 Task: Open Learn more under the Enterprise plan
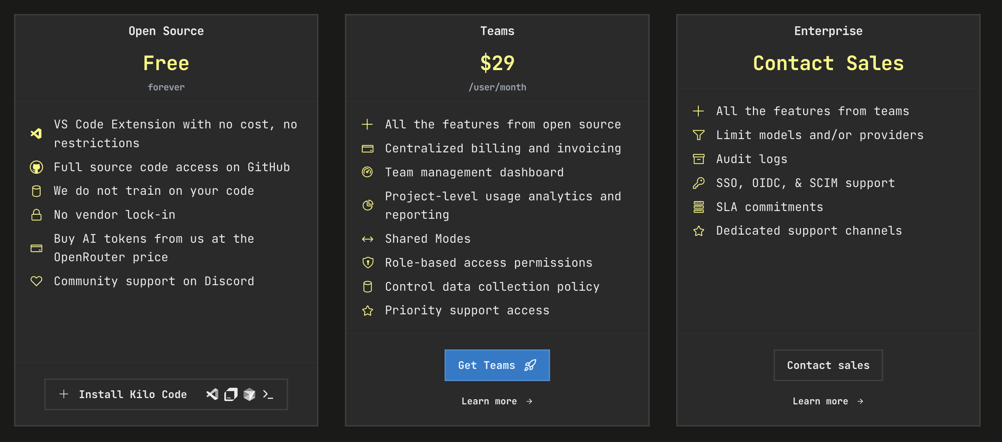828,401
